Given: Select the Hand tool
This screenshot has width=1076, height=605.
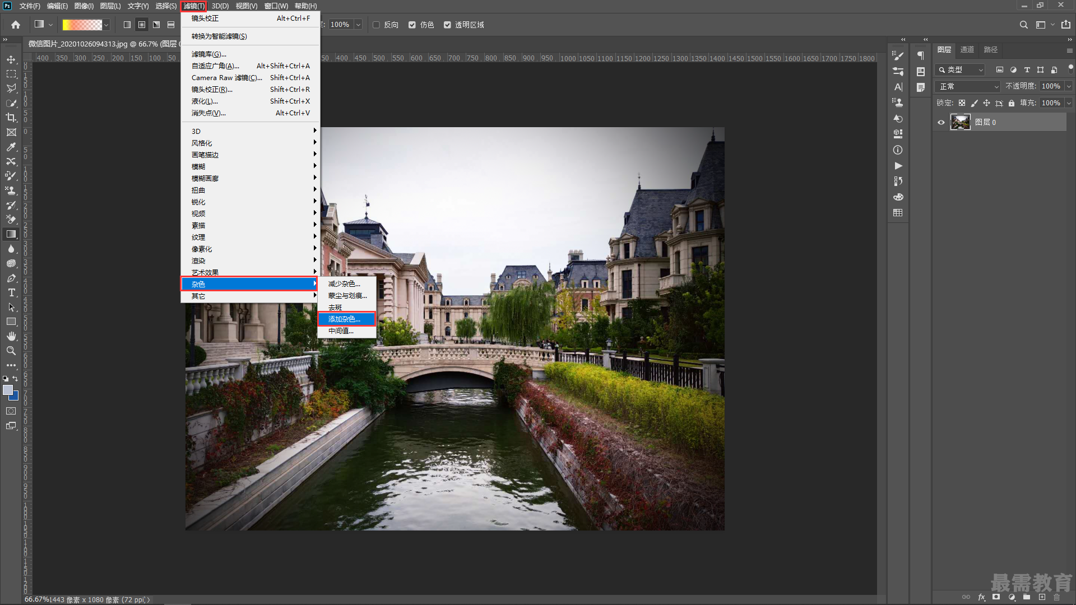Looking at the screenshot, I should pos(11,336).
